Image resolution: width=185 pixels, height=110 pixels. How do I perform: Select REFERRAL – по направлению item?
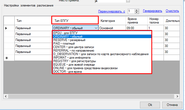click(74, 51)
